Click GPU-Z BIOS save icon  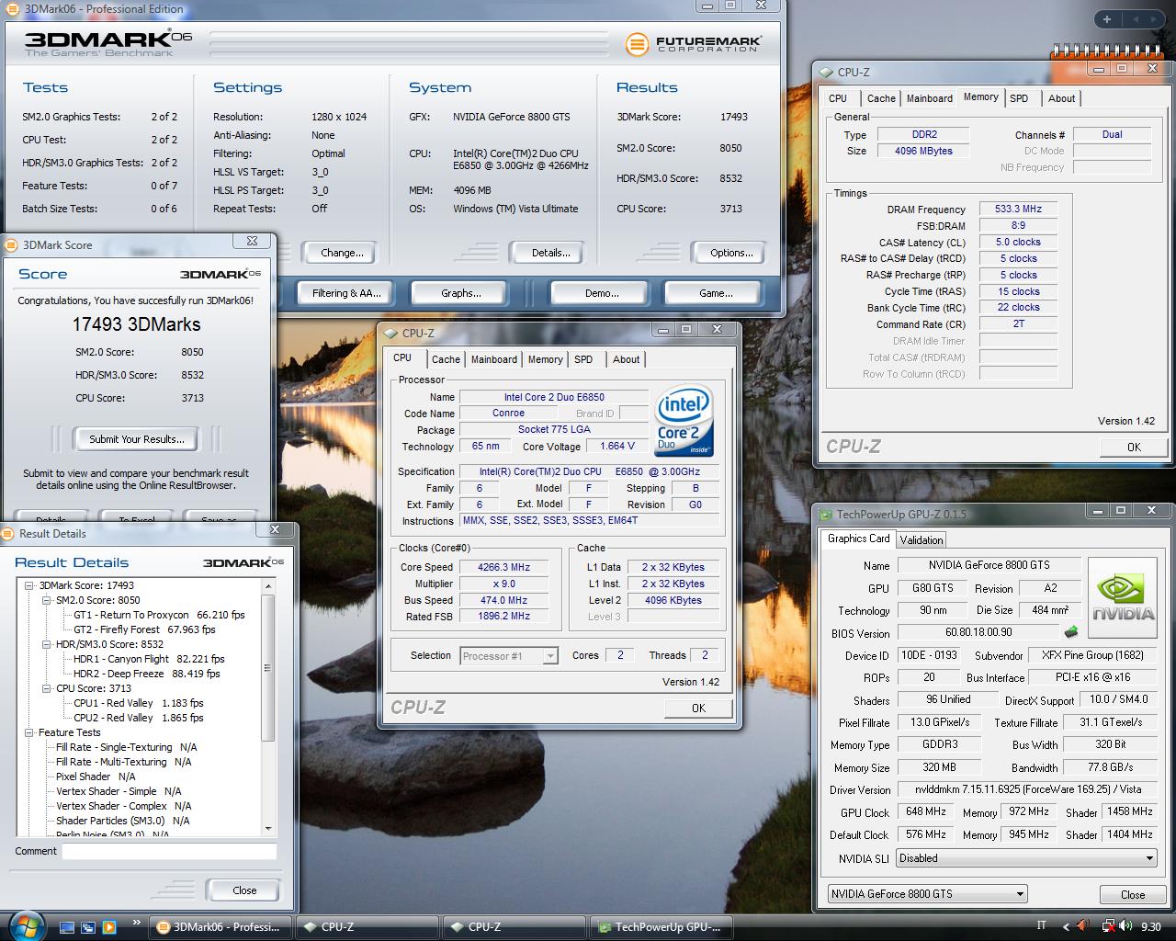[1071, 632]
